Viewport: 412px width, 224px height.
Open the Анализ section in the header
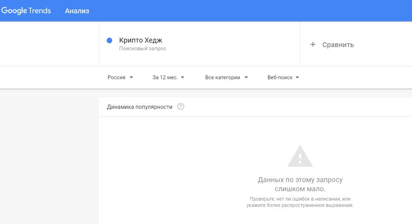pyautogui.click(x=77, y=11)
